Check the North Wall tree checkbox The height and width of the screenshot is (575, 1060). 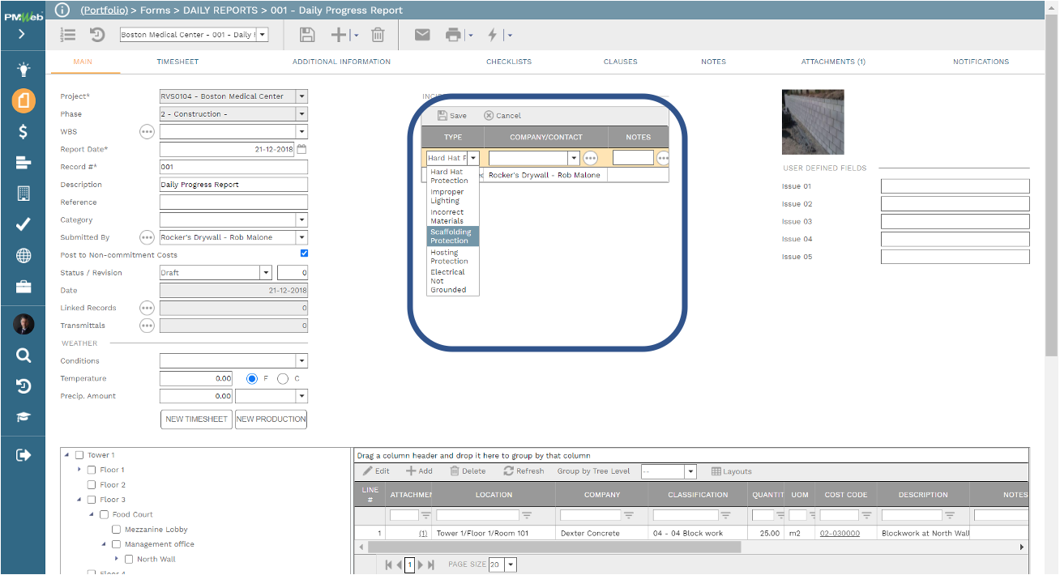(129, 560)
